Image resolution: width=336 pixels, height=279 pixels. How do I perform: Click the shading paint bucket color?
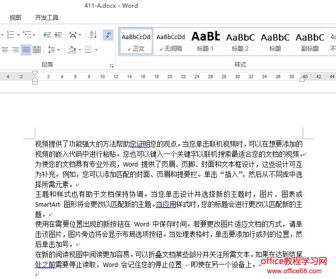tap(72, 50)
